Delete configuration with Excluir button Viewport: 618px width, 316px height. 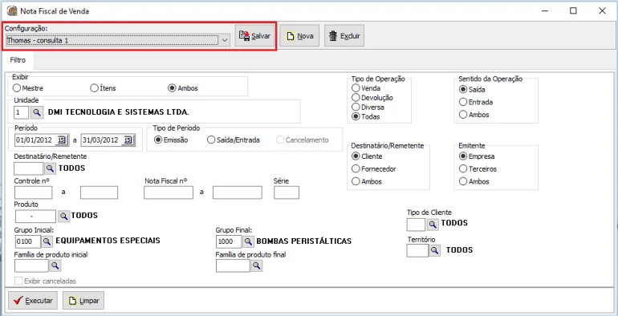tap(344, 36)
